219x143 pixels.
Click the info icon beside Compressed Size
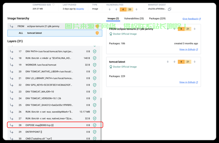(54, 5)
